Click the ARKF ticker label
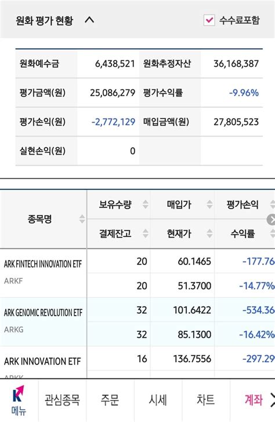Viewport: 275px width, 422px height. click(x=13, y=281)
